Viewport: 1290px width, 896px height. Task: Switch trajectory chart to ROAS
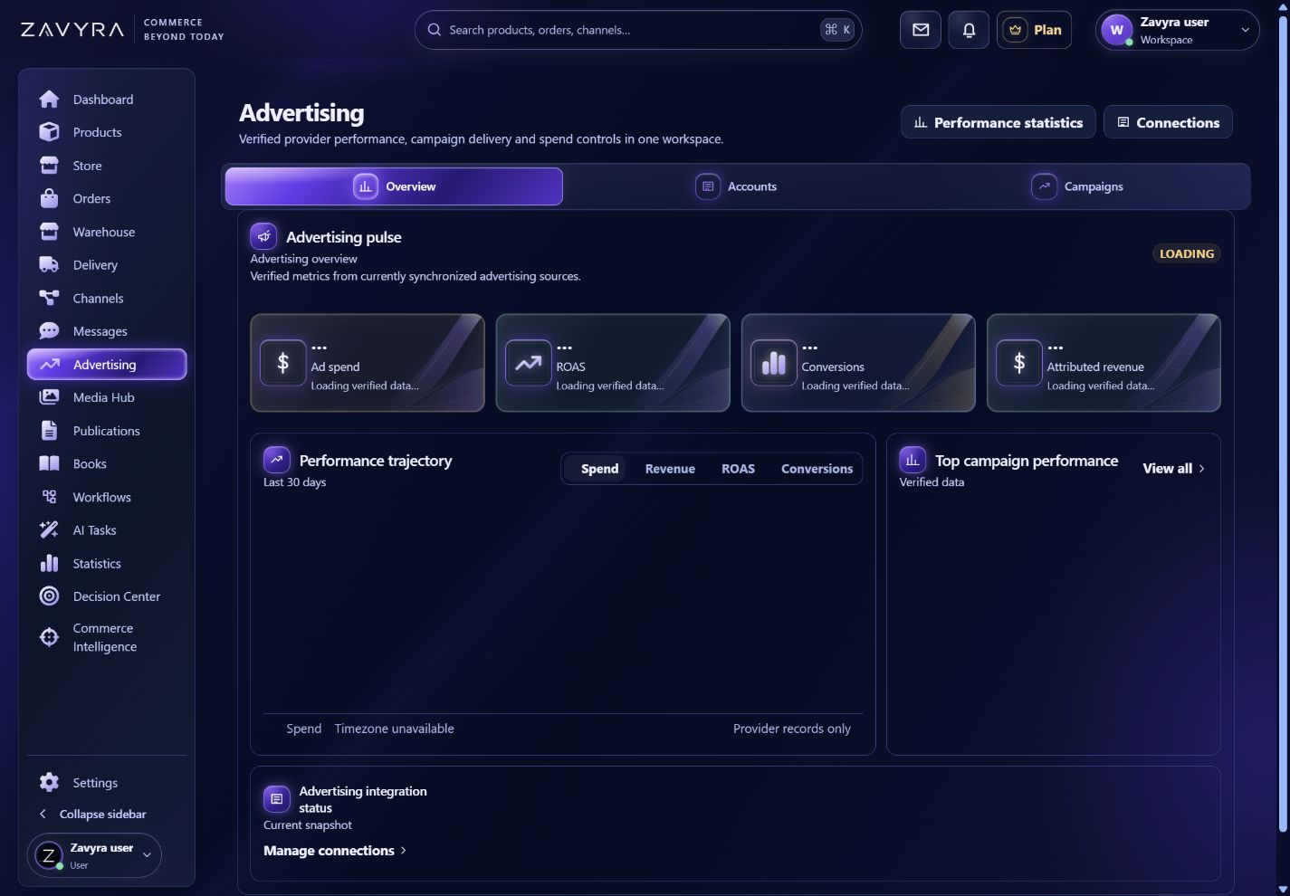(x=738, y=469)
